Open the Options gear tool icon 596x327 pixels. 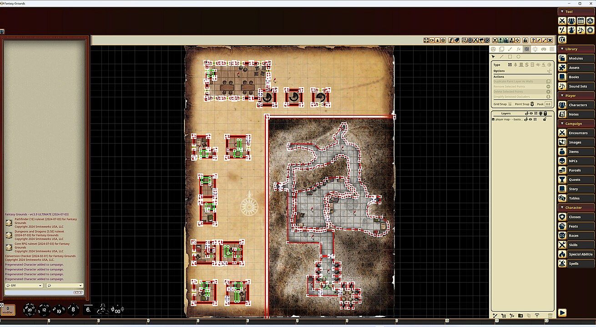pyautogui.click(x=590, y=30)
